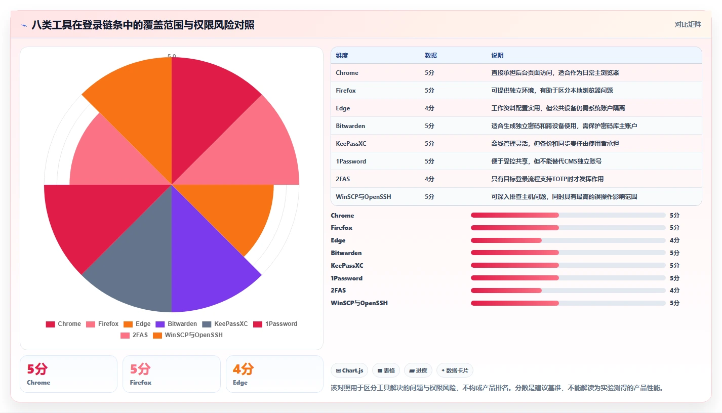Click the 2FAS label in the progress list
This screenshot has height=413, width=722.
[x=339, y=291]
